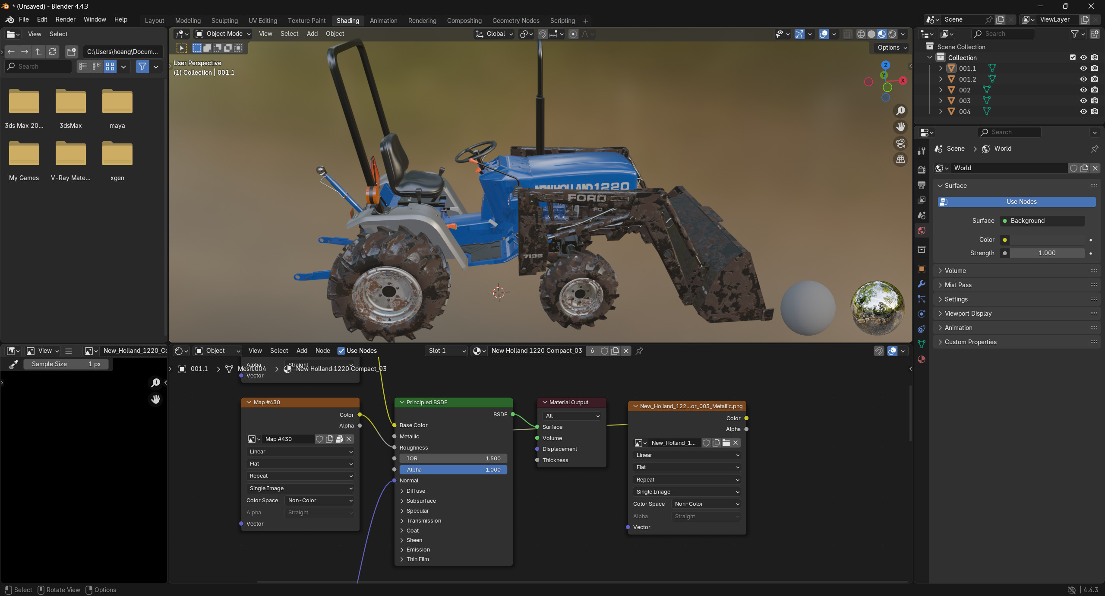Click the image editor sample eyedropper tool
The image size is (1105, 596).
pos(13,365)
